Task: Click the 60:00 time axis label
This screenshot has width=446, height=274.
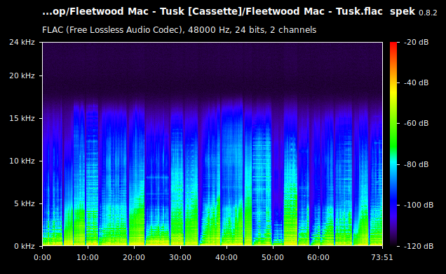Action: tap(318, 257)
